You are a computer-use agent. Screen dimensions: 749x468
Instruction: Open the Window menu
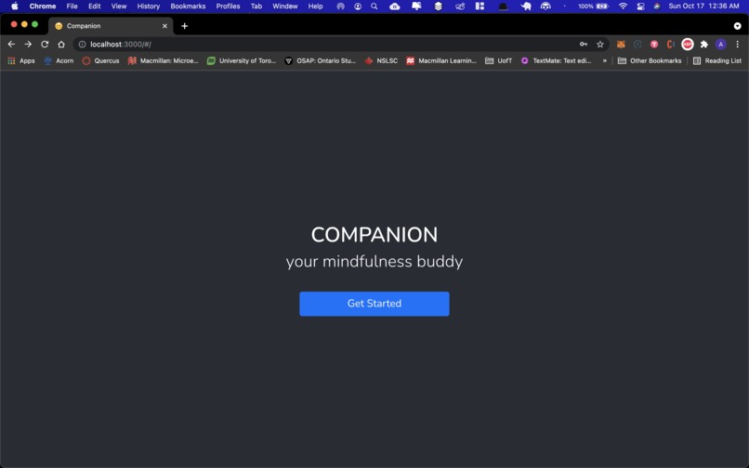(284, 6)
